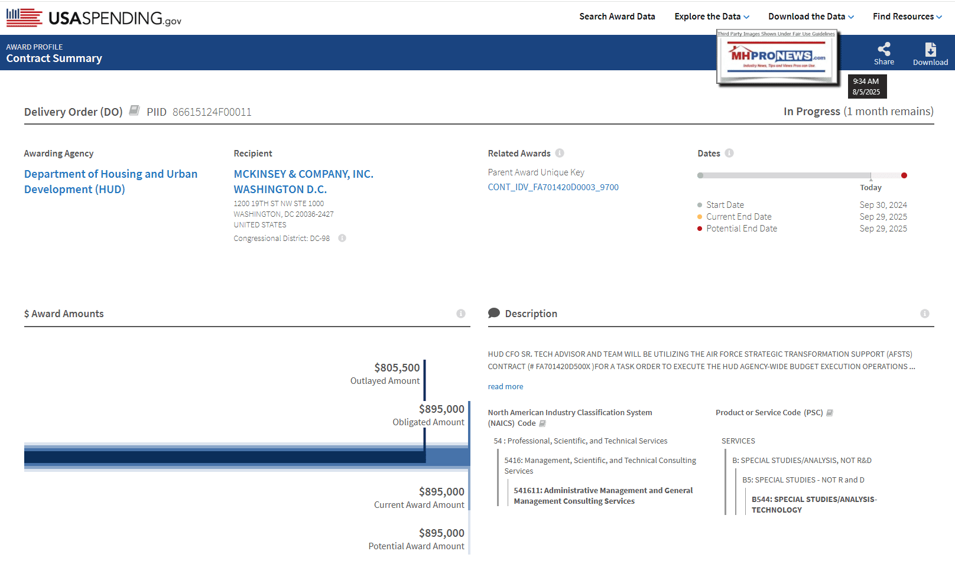Open glossary icon beside Delivery Order (DO)
Screen dimensions: 955x564
click(x=134, y=110)
